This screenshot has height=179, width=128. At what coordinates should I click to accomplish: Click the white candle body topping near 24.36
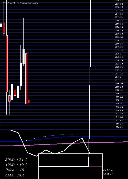(x=24, y=57)
